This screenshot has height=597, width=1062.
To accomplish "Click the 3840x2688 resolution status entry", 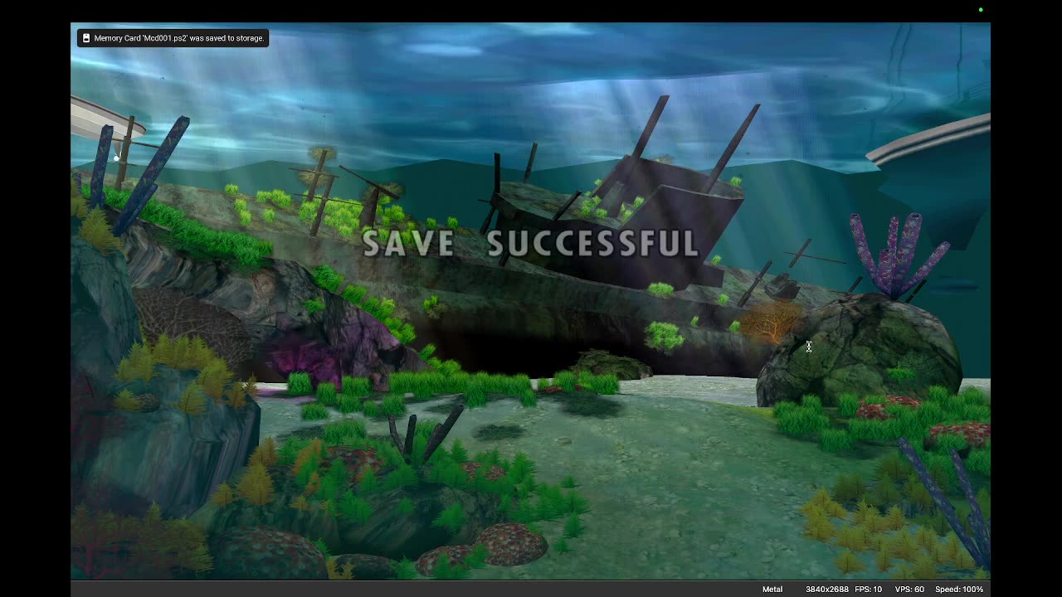I will click(x=826, y=590).
